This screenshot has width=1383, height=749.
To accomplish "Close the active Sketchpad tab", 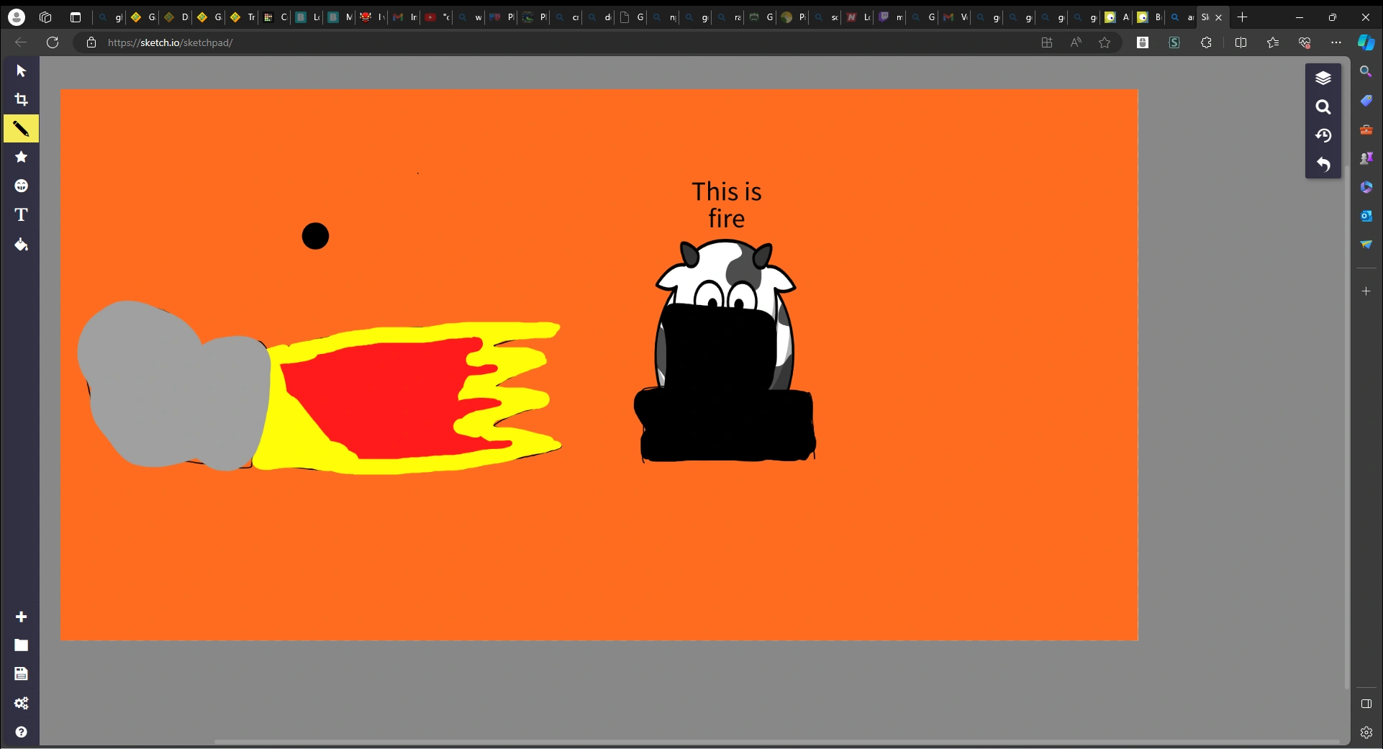I will click(1218, 17).
